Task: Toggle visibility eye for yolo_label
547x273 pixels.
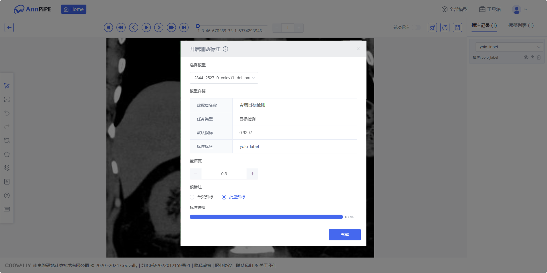Action: 526,57
